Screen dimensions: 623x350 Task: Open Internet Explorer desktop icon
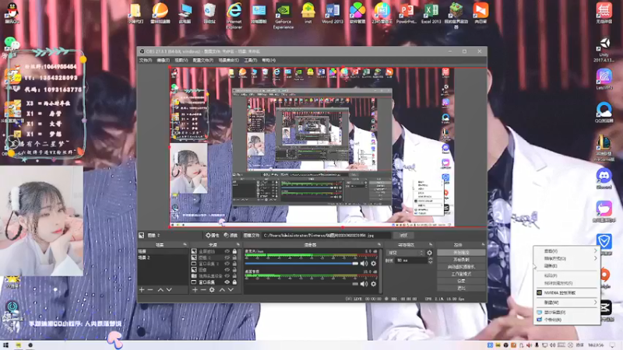(234, 15)
